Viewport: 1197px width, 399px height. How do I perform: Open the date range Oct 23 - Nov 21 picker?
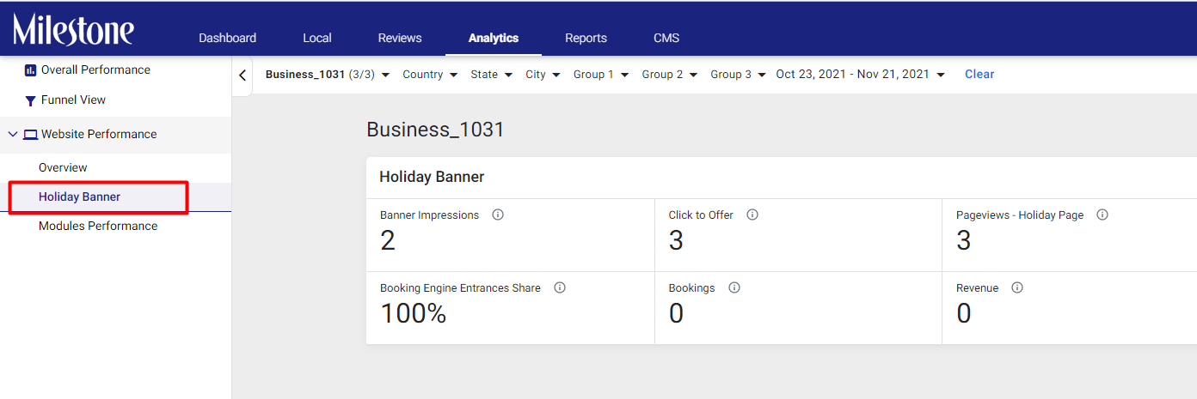coord(861,75)
